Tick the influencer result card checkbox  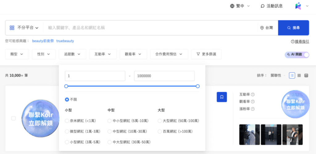tap(13, 118)
